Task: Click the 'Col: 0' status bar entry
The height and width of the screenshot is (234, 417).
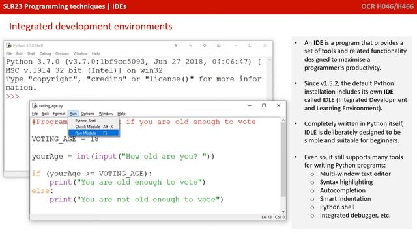Action: [280, 217]
